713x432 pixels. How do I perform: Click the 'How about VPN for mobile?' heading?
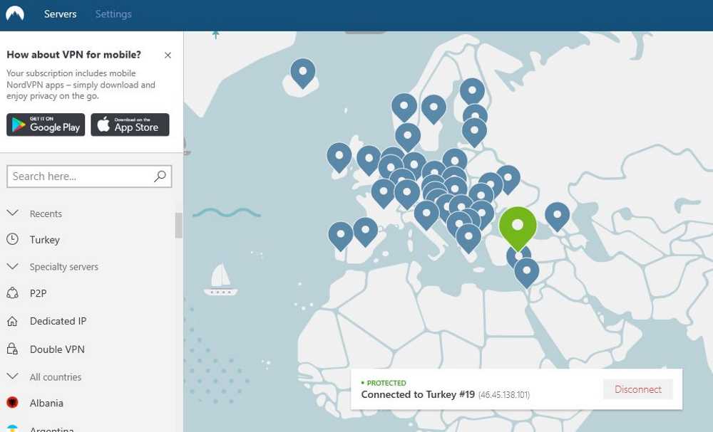pos(73,55)
